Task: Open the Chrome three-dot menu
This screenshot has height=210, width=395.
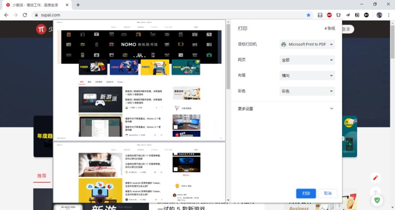Action: [389, 15]
